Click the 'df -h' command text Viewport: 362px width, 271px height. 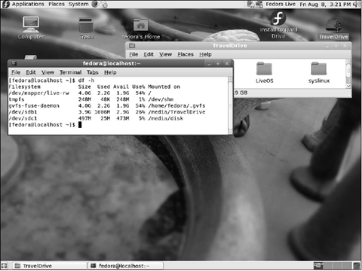coord(86,81)
